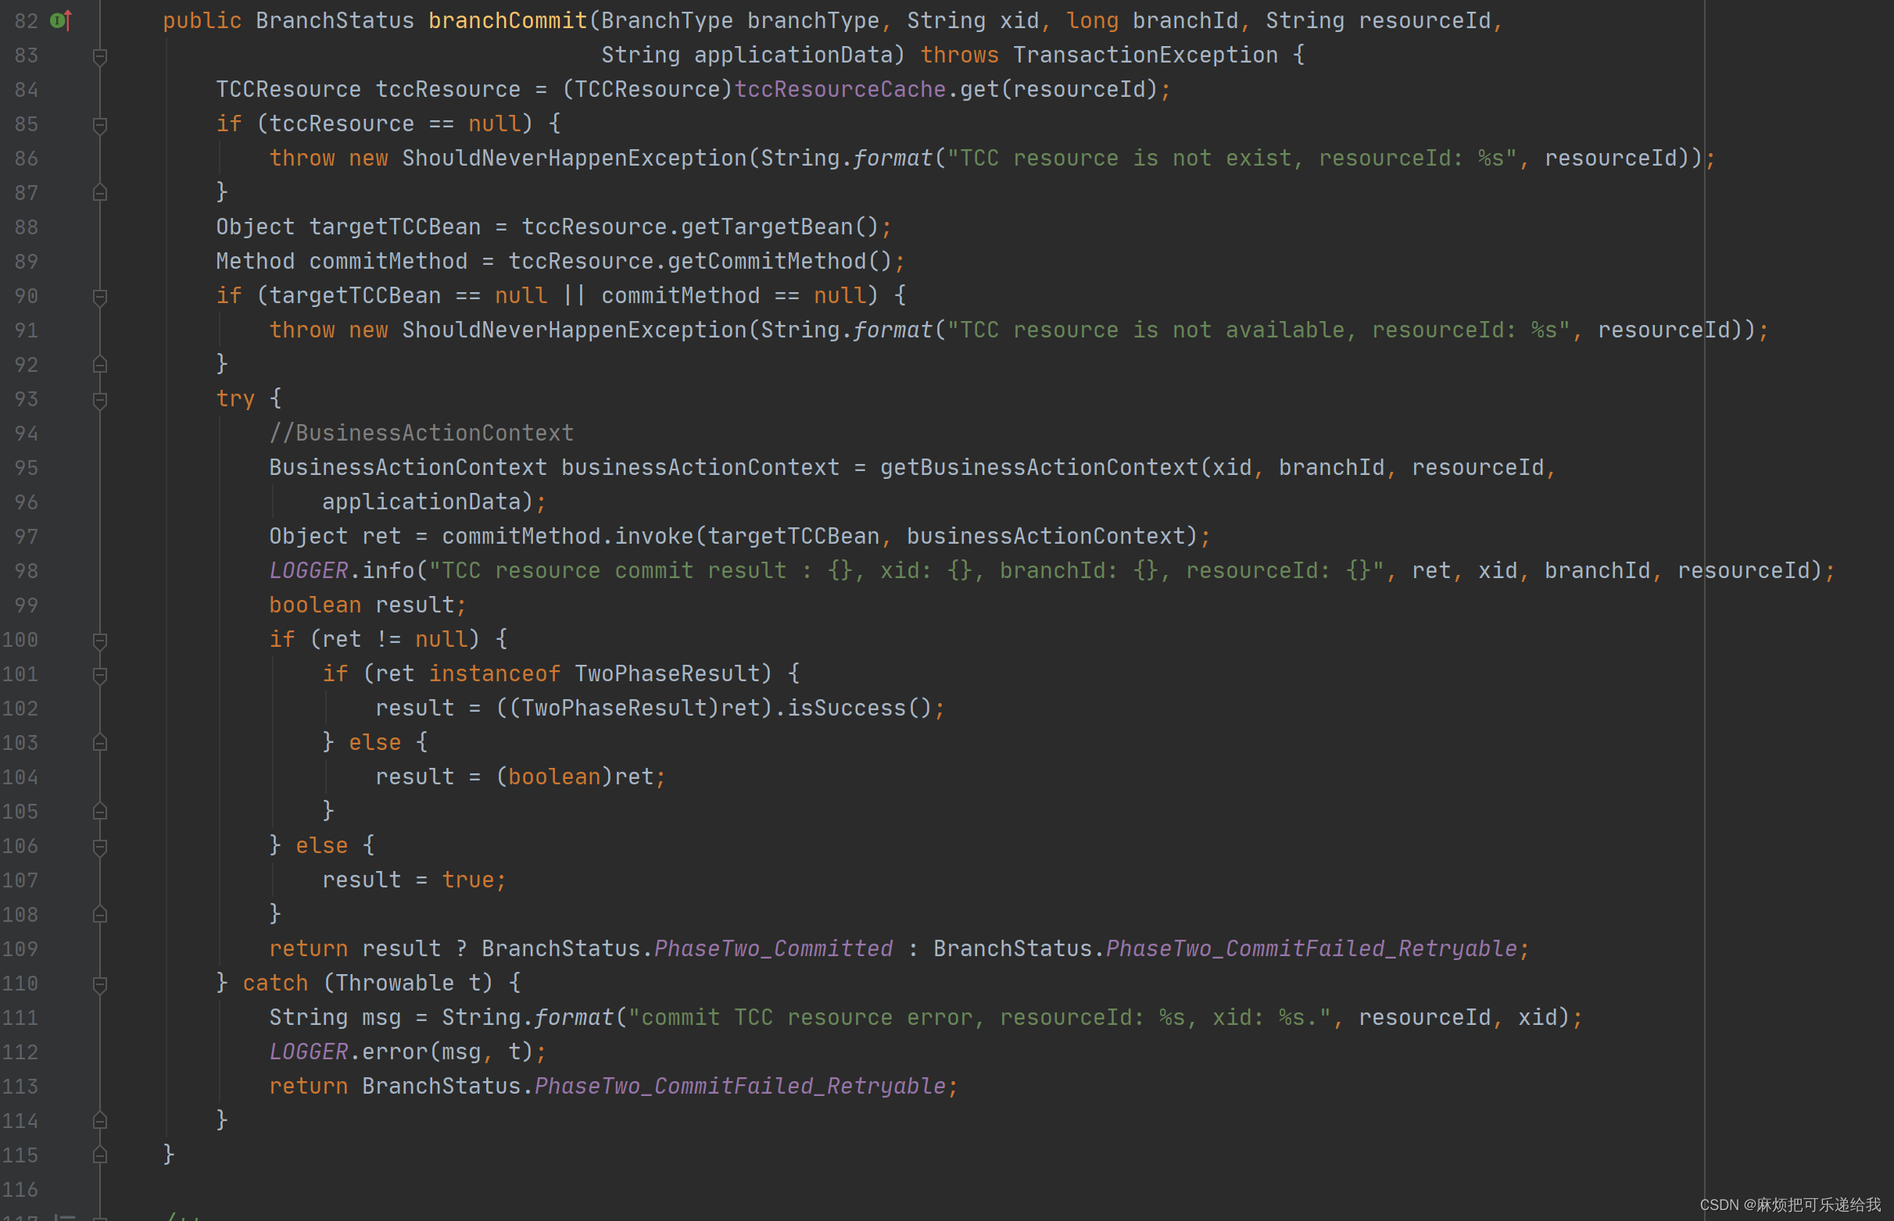Click the "TCC resource commit result" log string
The image size is (1894, 1221).
tap(907, 571)
